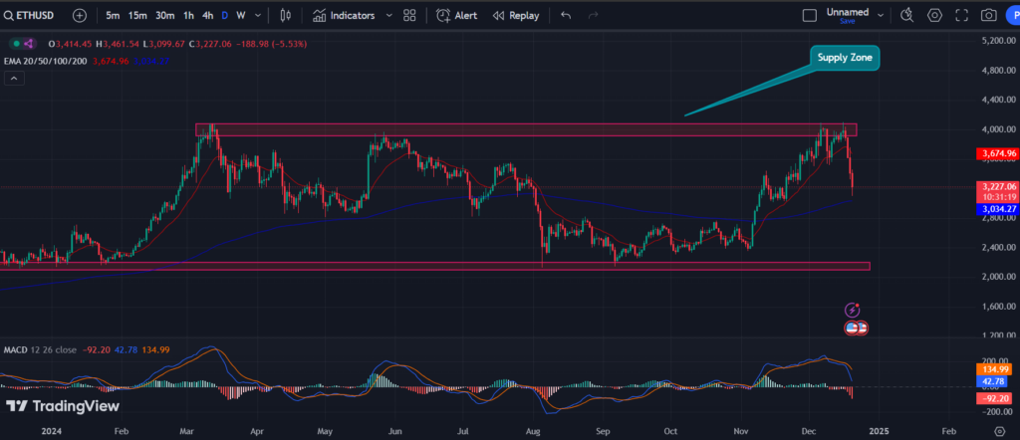Click the 4,400.00 price axis label

[996, 100]
